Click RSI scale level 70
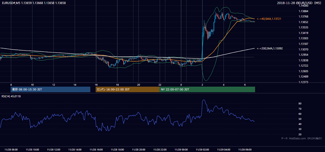 300,109
